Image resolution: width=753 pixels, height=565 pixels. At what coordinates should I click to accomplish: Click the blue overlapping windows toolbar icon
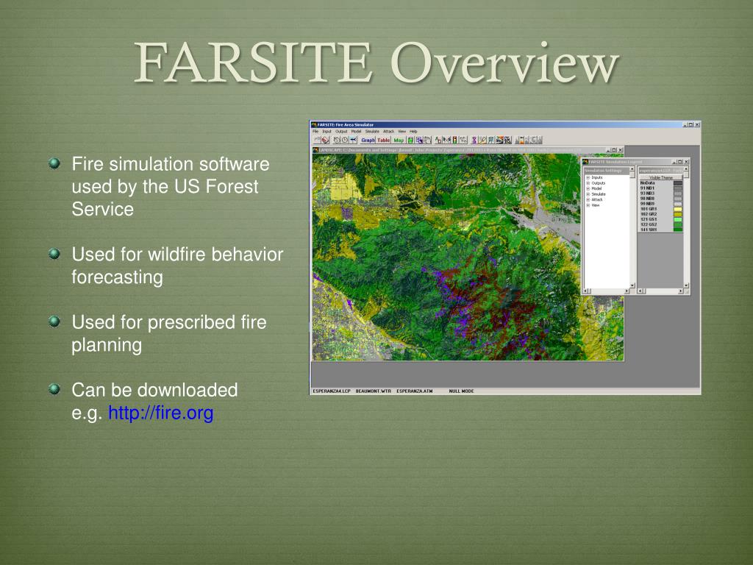pyautogui.click(x=419, y=140)
